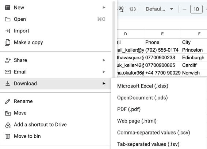Select Make a copy menu entry
The width and height of the screenshot is (207, 149).
point(55,43)
